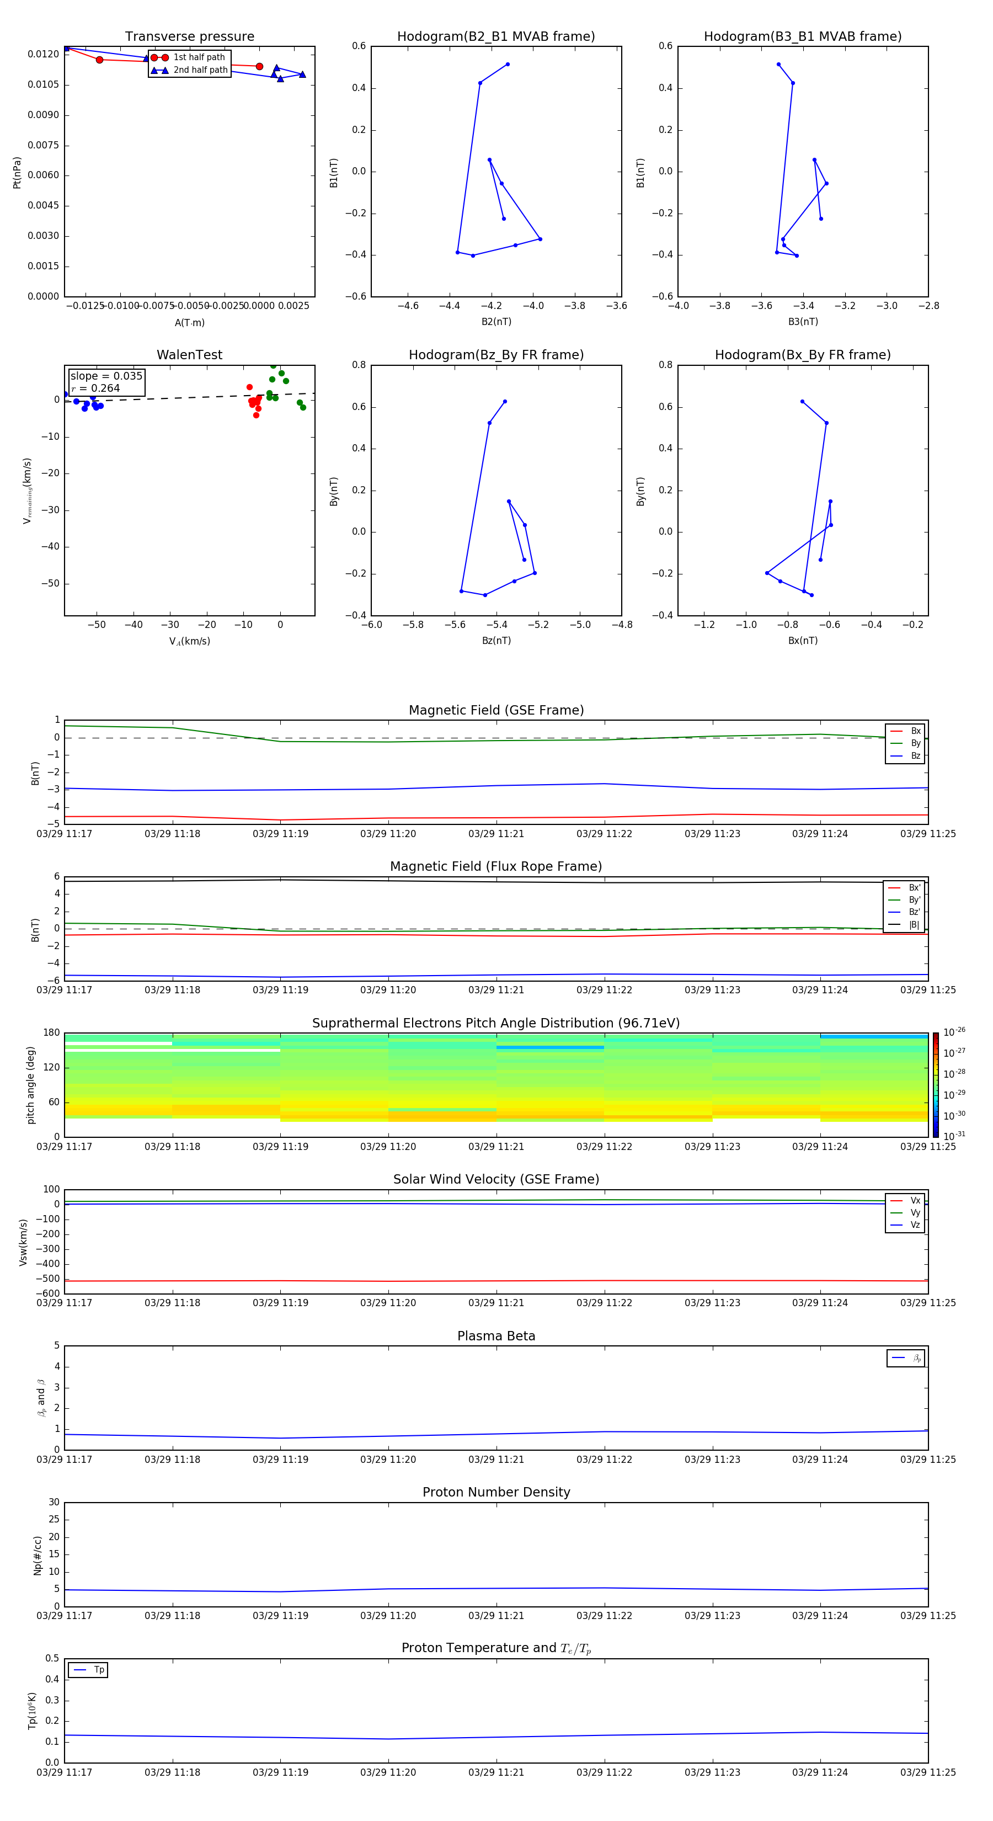This screenshot has height=1821, width=993.
Task: Click the 'WalenTest' plot title
Action: pyautogui.click(x=189, y=355)
